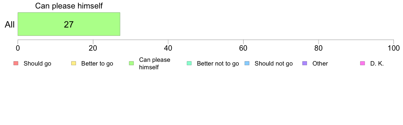
Task: Click the green bar showing 27
Action: 69,24
